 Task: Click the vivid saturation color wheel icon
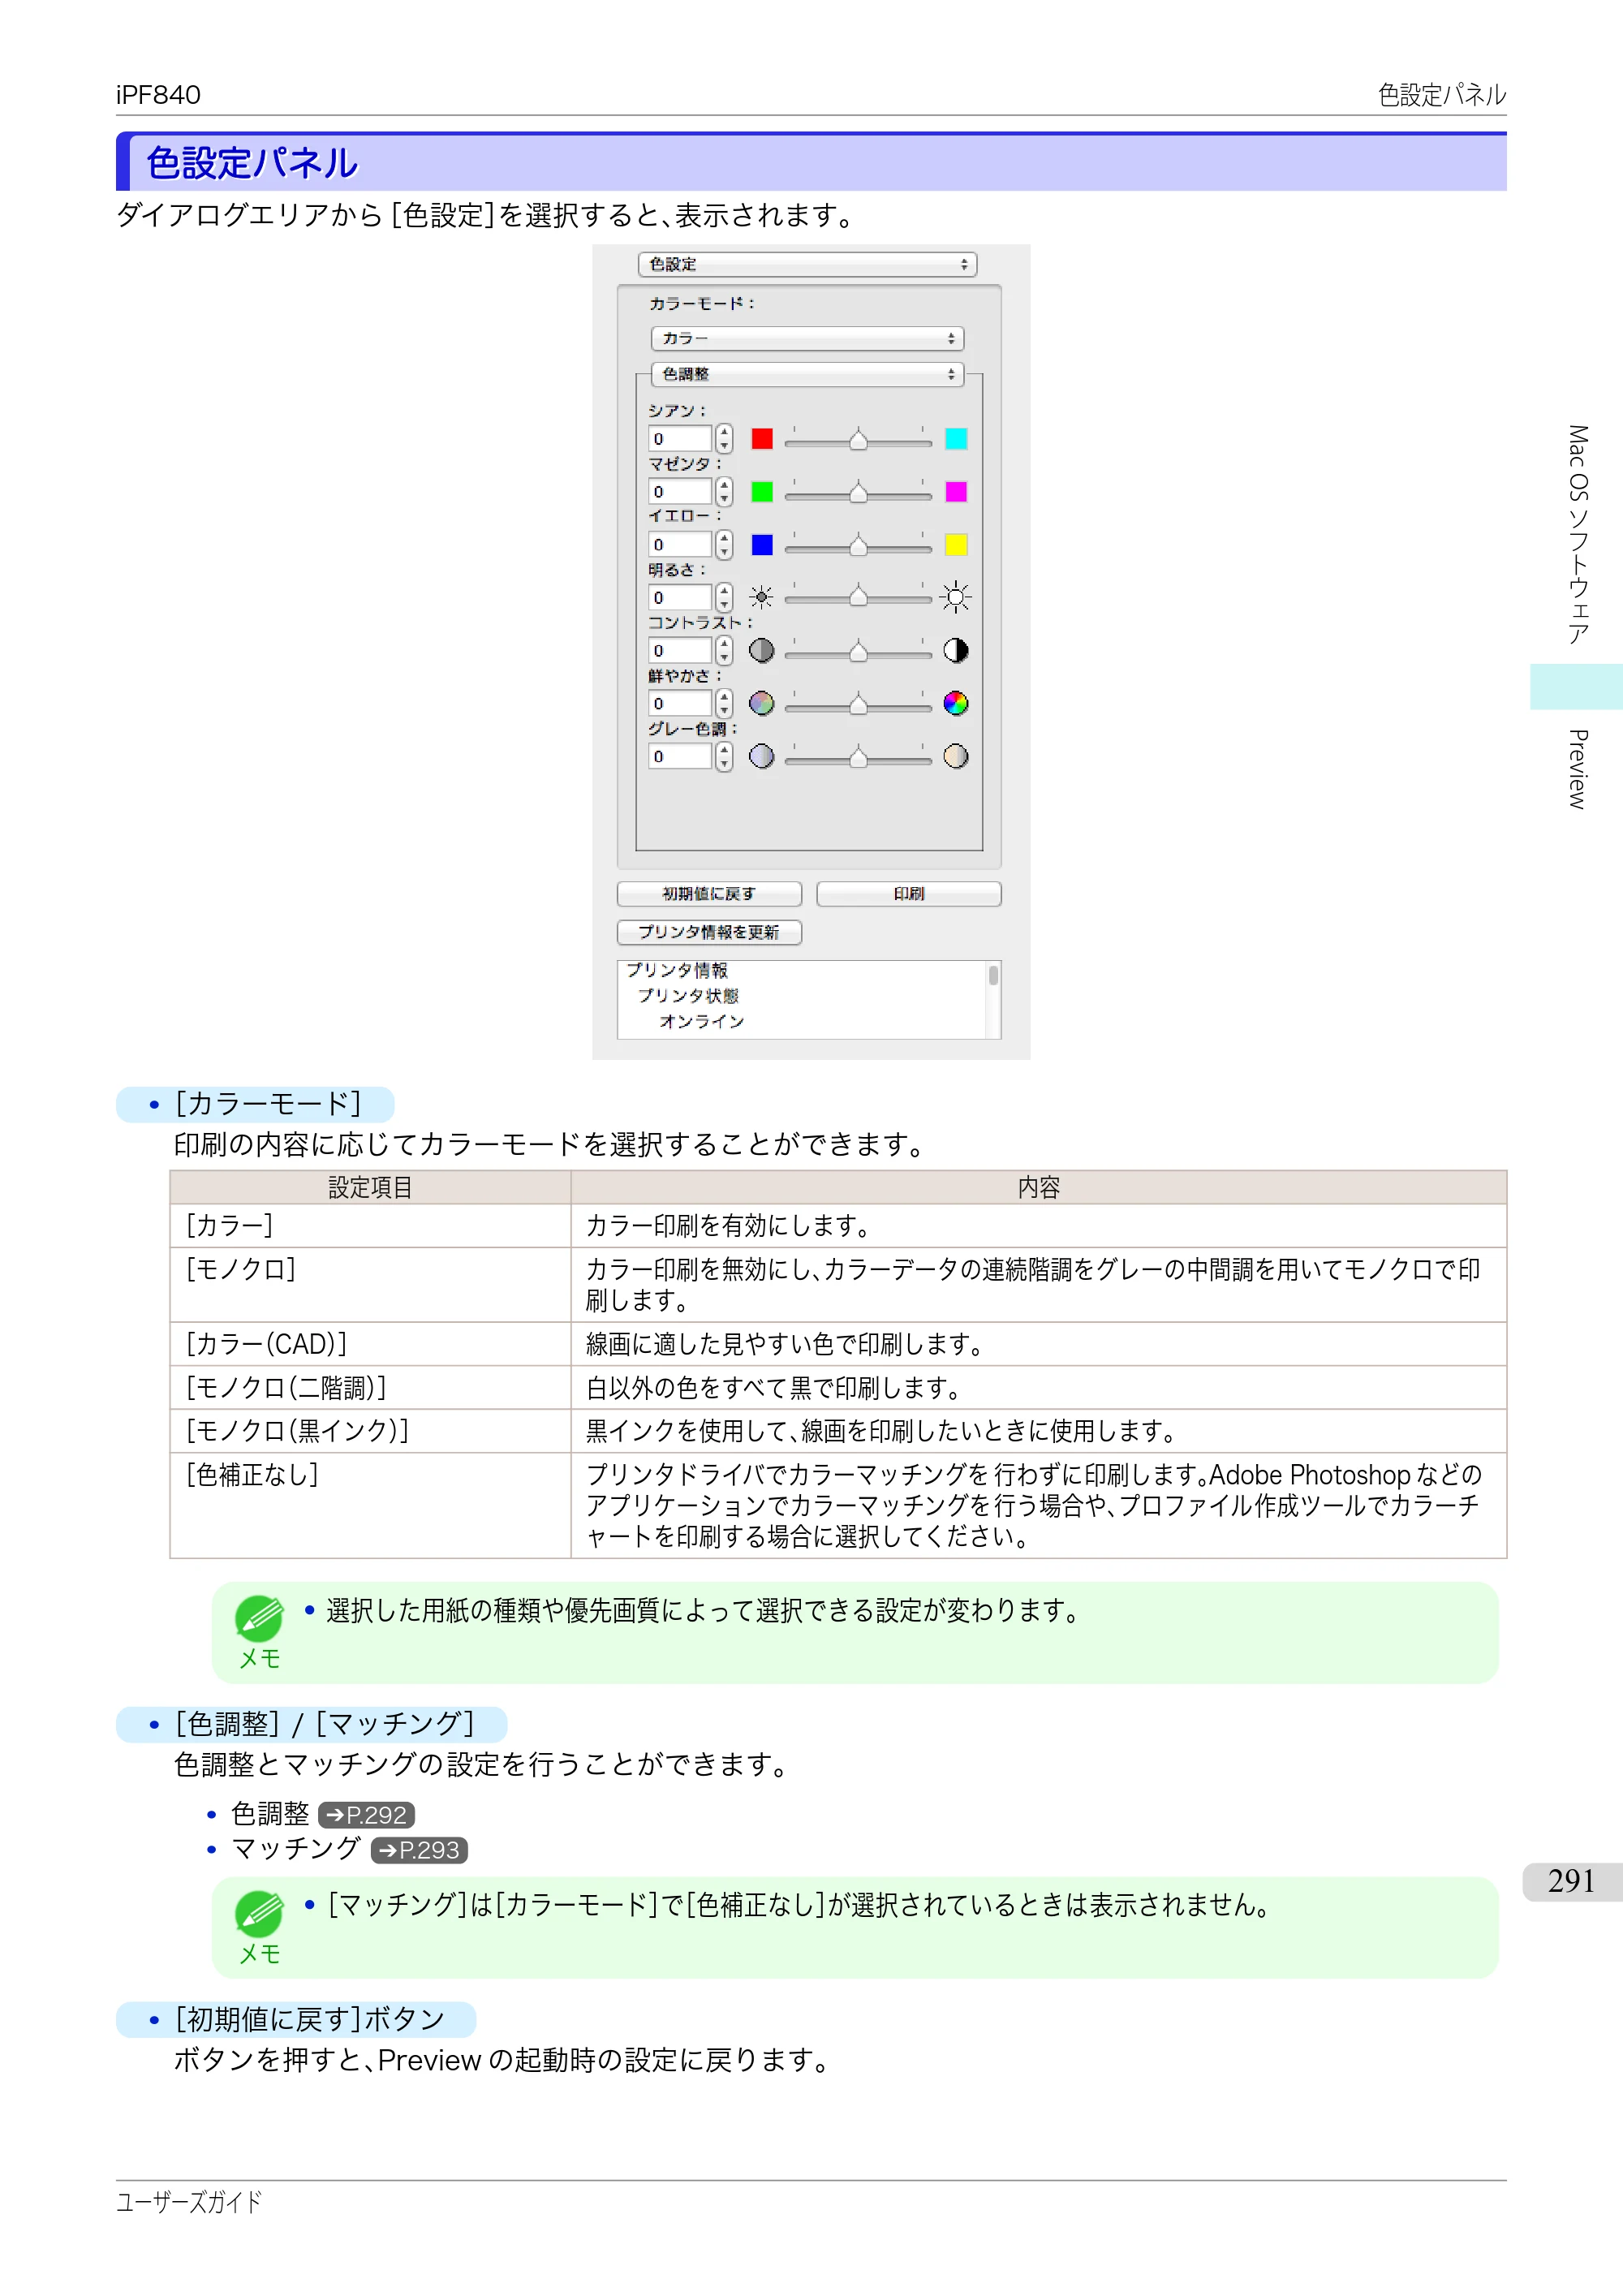[x=956, y=704]
